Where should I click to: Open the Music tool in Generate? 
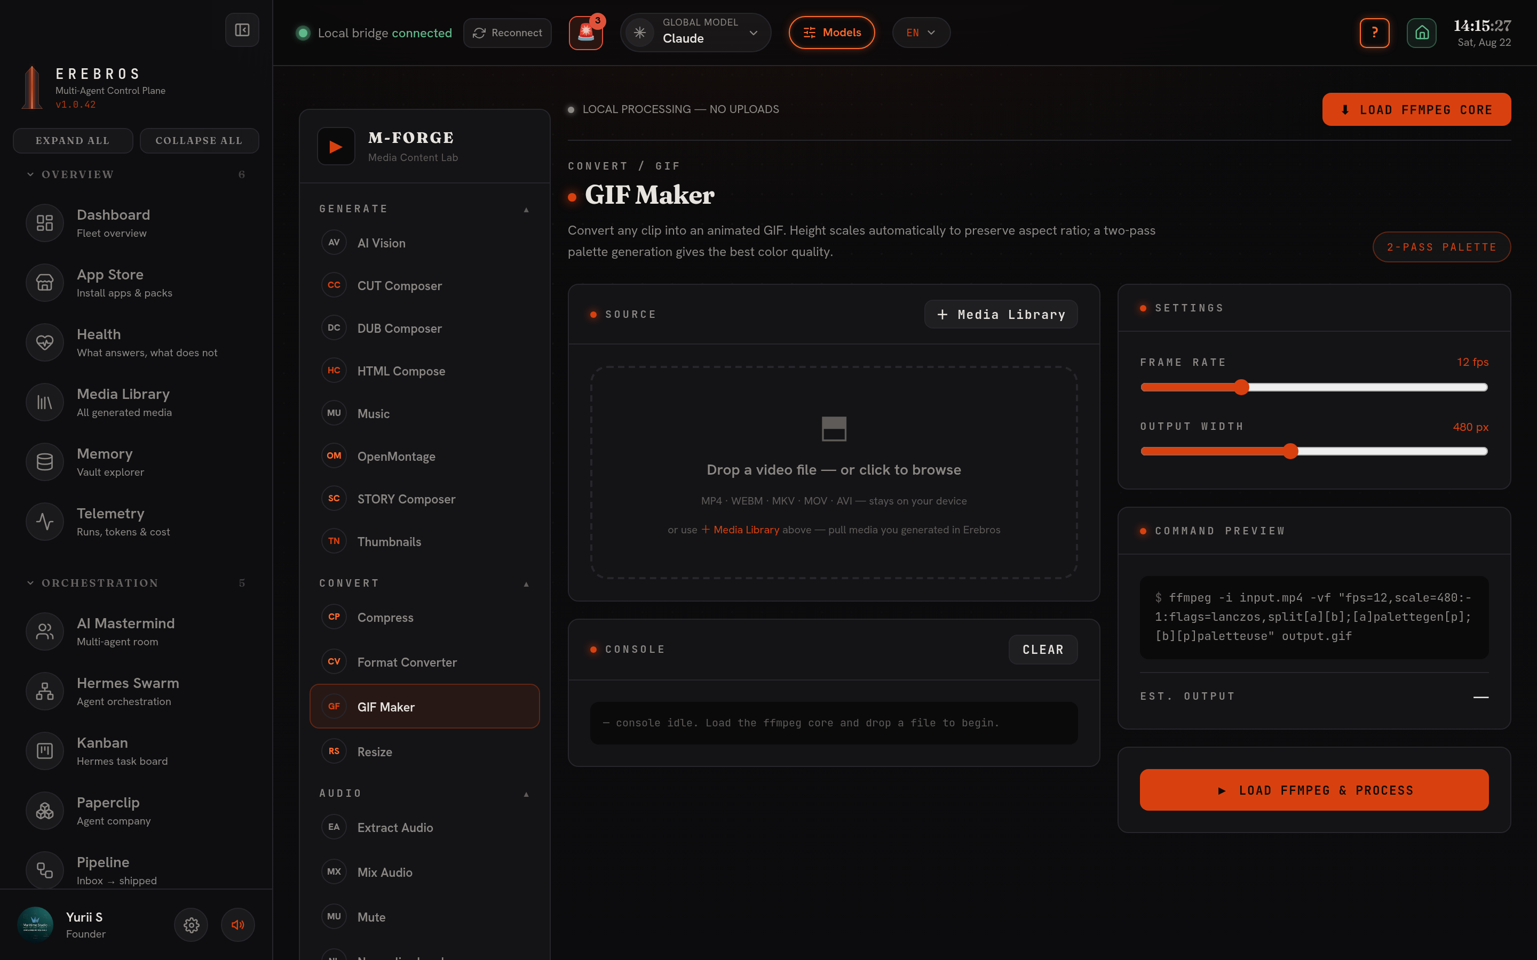tap(424, 413)
